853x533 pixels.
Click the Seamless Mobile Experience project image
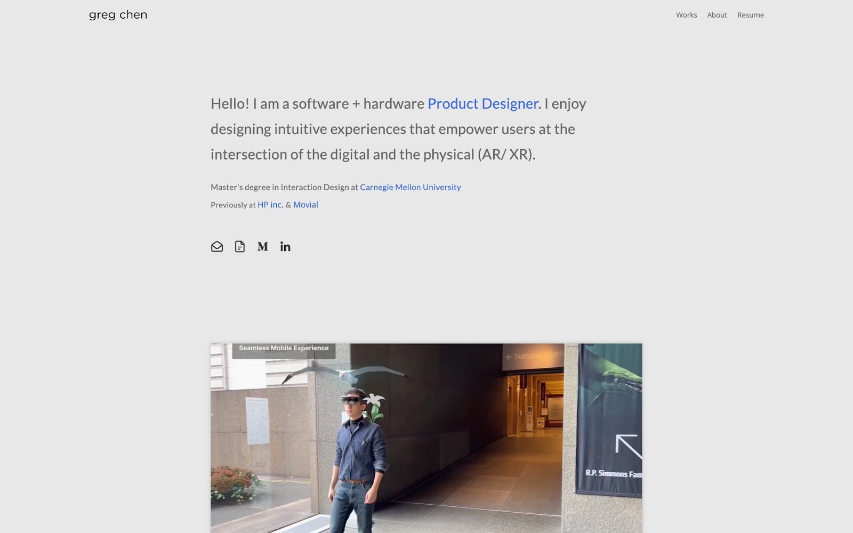pos(426,437)
